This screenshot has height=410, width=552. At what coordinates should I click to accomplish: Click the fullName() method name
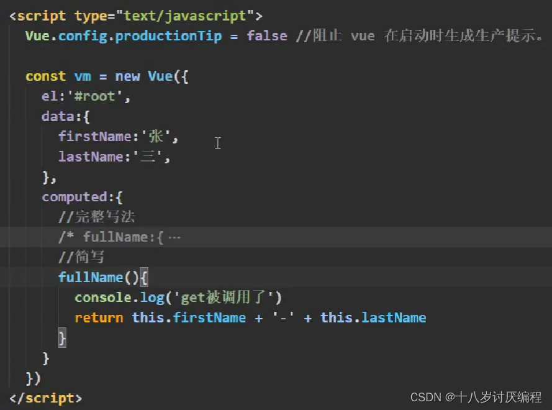click(x=90, y=278)
